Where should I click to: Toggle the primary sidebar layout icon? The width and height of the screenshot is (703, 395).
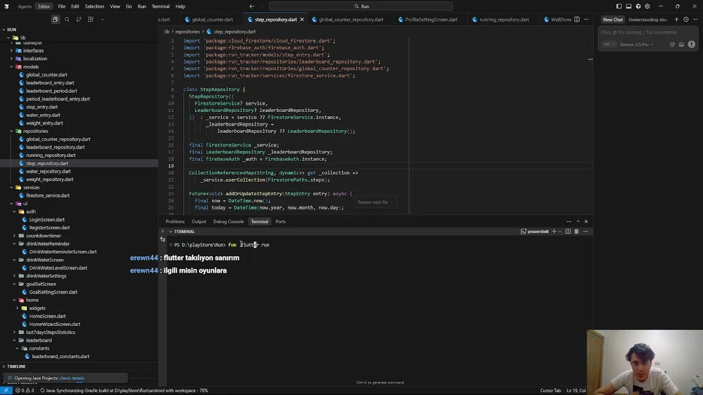[619, 6]
